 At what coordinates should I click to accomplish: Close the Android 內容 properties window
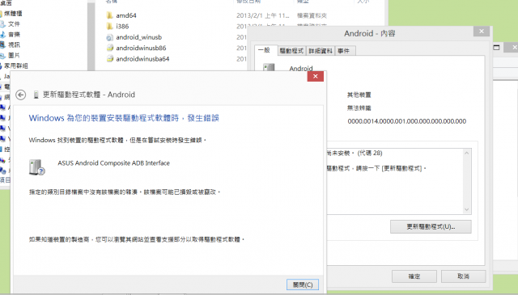point(482,32)
